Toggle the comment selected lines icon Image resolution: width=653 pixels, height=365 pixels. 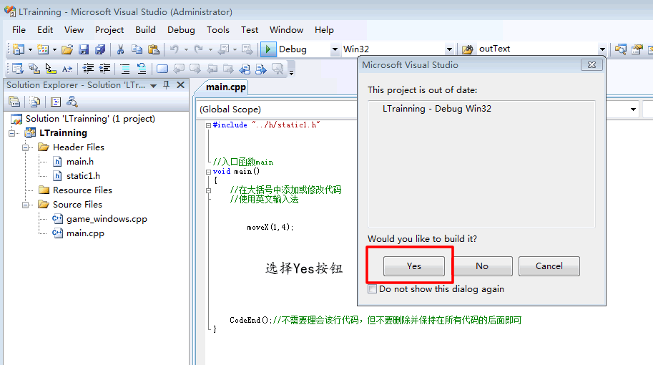point(124,69)
